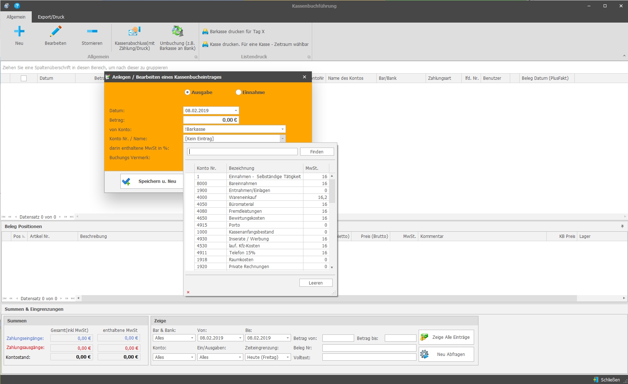Open the Konto Alles dropdown
Image resolution: width=628 pixels, height=384 pixels.
click(x=192, y=357)
